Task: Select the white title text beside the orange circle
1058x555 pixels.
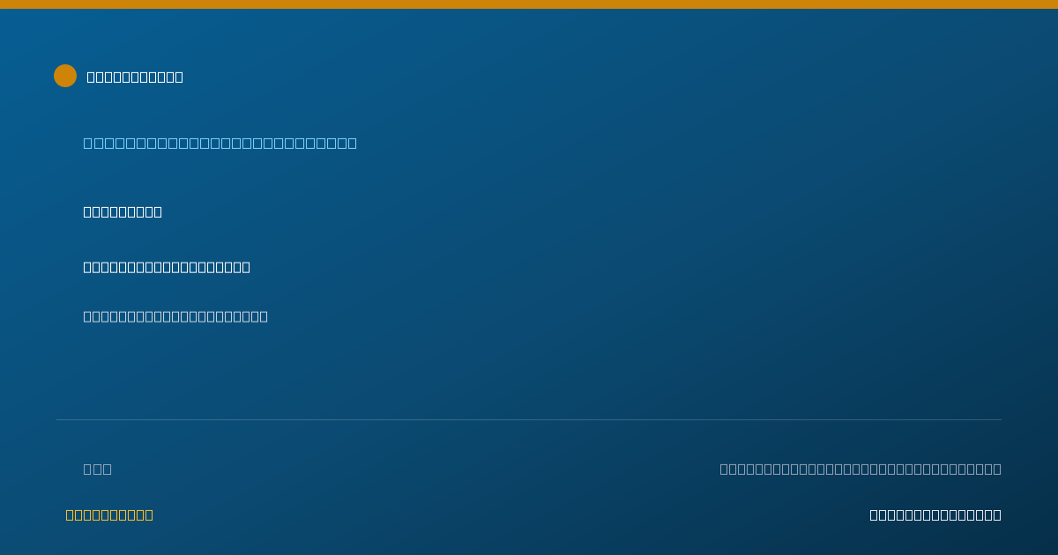Action: [135, 77]
